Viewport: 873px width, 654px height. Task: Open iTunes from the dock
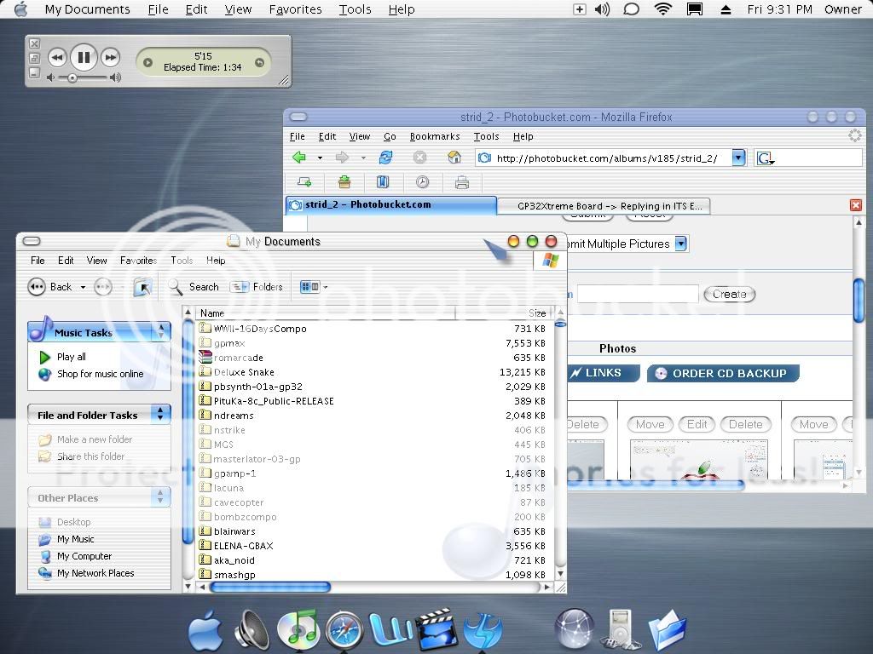click(x=298, y=630)
